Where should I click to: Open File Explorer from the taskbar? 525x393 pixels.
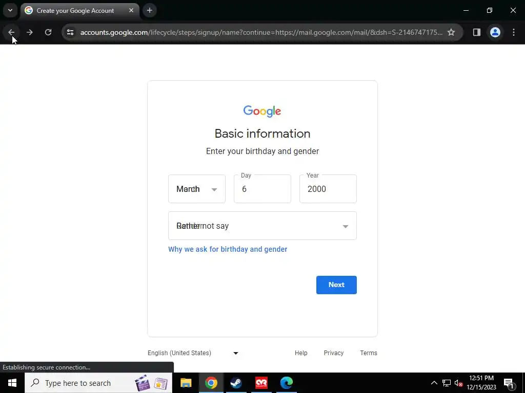click(x=186, y=383)
